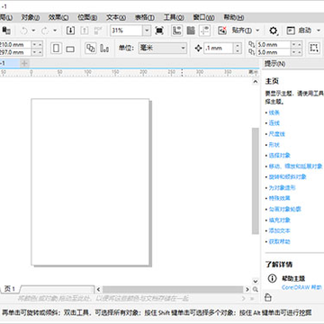Select portrait page orientation
Viewport: 324px width, 324px height.
point(56,48)
